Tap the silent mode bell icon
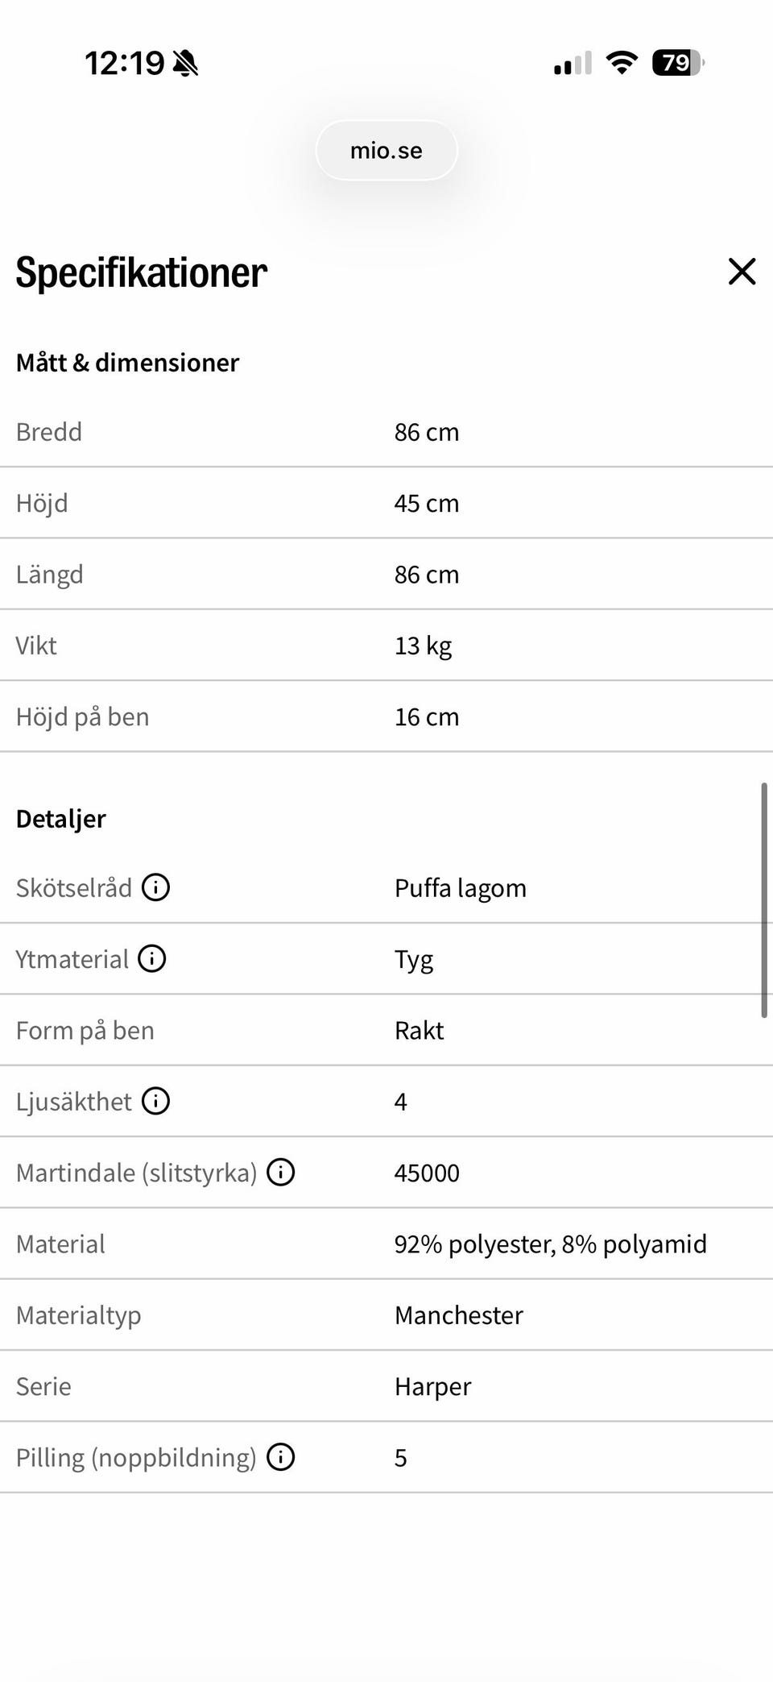 [x=185, y=63]
